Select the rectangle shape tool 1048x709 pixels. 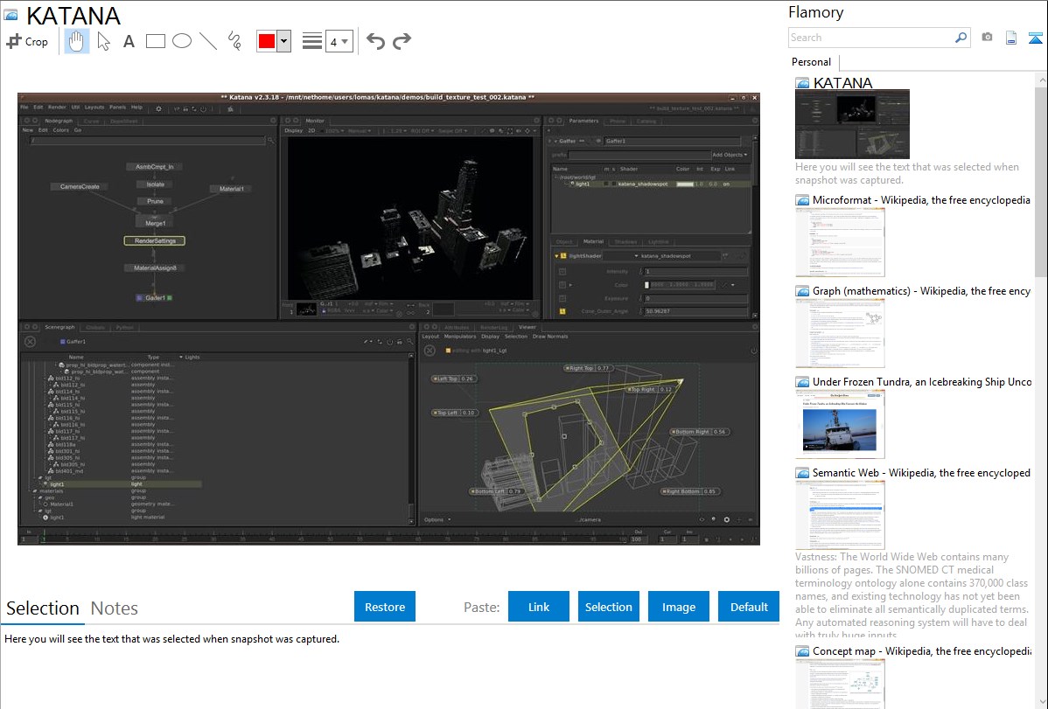tap(155, 41)
